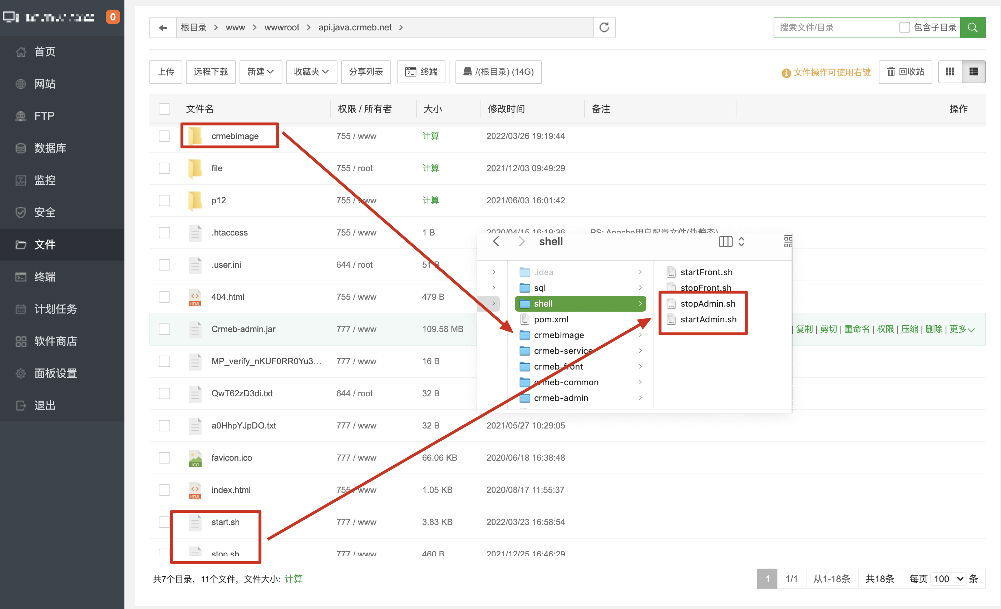The width and height of the screenshot is (1001, 609).
Task: Switch file list to grid view
Action: coord(950,72)
